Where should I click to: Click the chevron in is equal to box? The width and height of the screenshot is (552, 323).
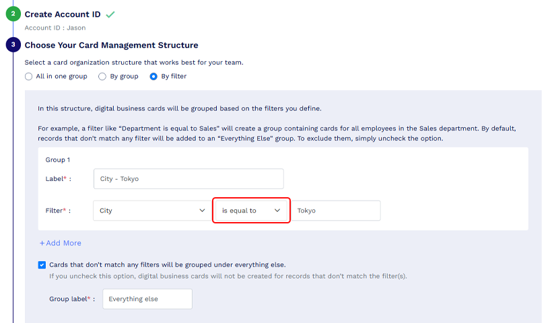[x=277, y=211]
